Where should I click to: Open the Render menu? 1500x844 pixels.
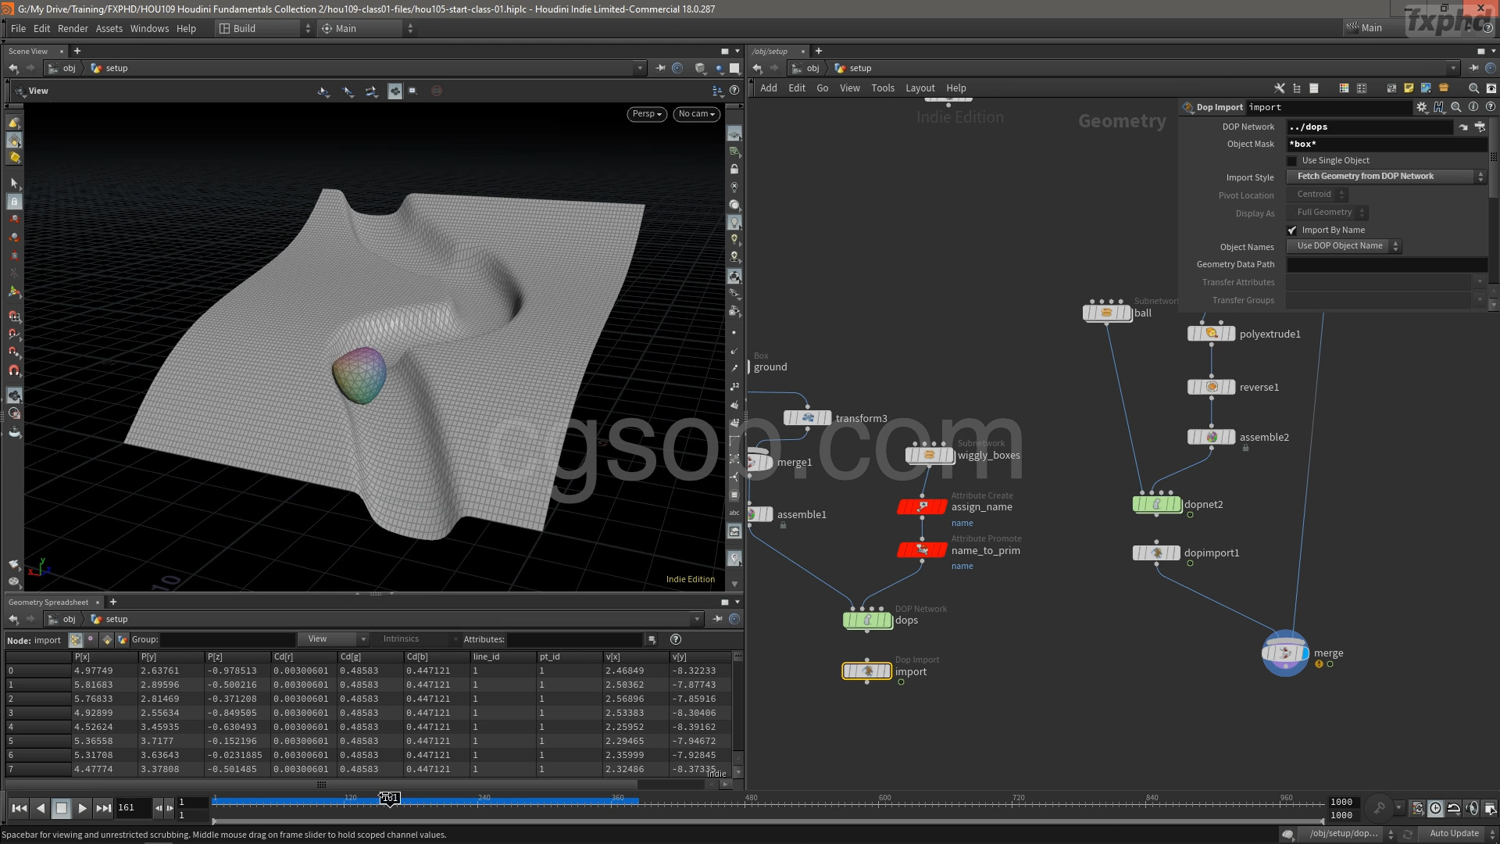(73, 28)
